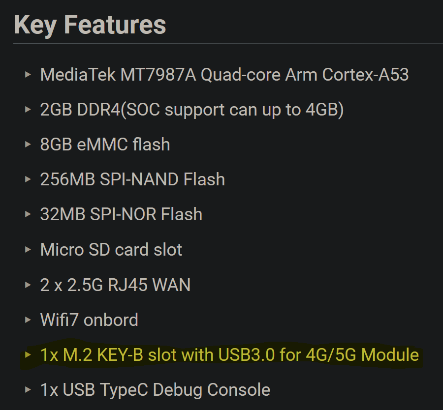Click the 2 x 2.5G RJ45 WAN line

click(x=115, y=285)
